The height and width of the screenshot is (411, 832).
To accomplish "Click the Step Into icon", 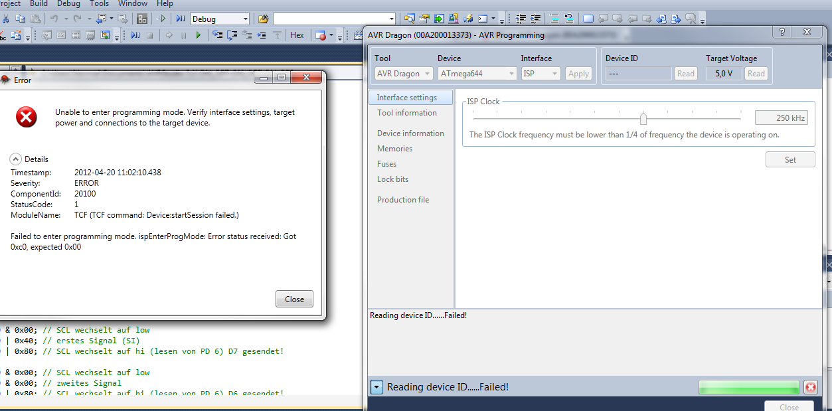I will (218, 35).
